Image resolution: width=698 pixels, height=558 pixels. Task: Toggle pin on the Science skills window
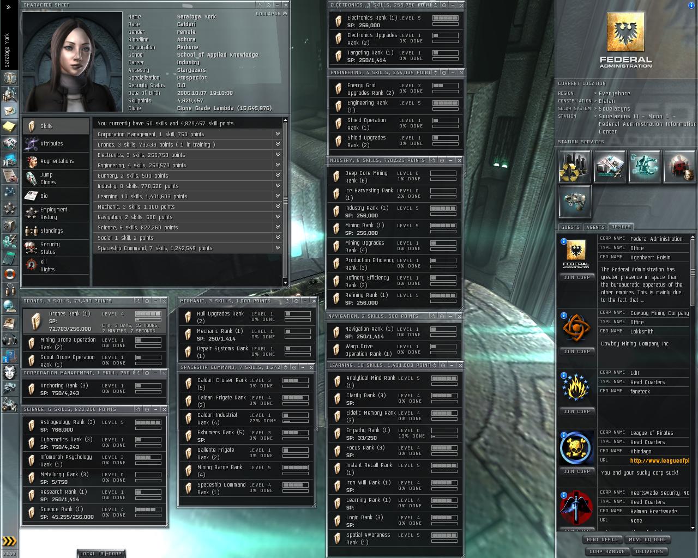[147, 409]
